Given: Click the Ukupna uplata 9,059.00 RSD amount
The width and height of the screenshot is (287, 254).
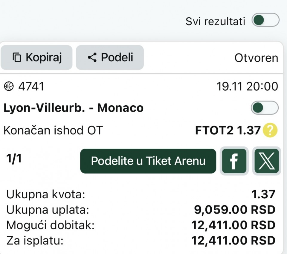Looking at the screenshot, I should click(235, 210).
